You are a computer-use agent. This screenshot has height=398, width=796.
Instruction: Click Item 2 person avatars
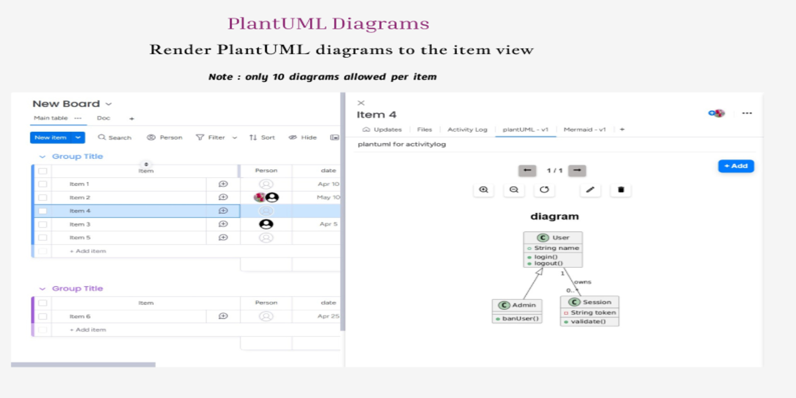266,197
